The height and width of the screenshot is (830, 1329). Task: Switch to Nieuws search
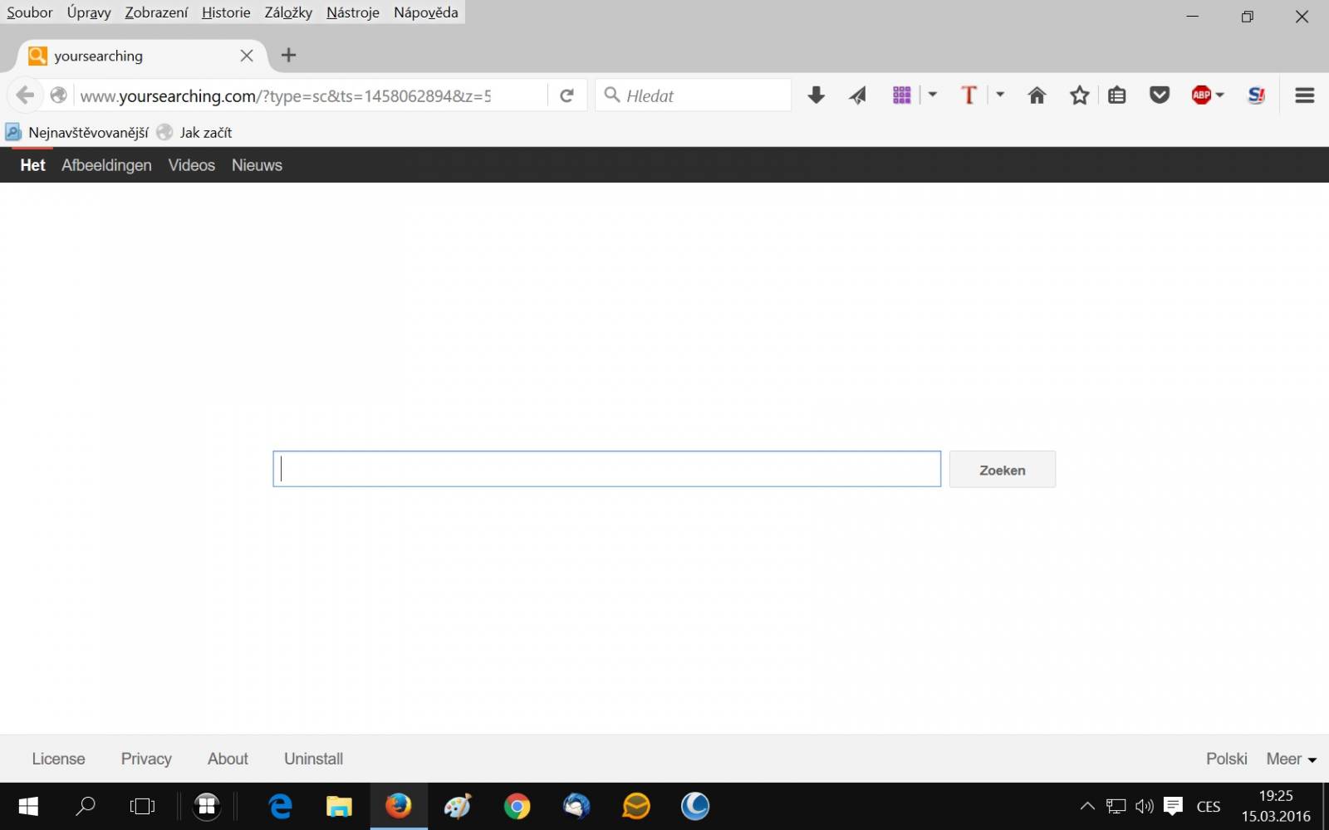[257, 165]
